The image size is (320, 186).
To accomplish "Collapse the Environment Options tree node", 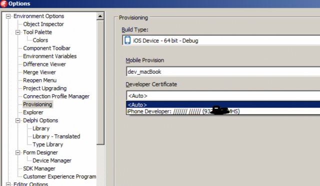I will [x=8, y=16].
